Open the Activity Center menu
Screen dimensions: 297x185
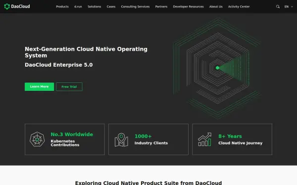(239, 6)
